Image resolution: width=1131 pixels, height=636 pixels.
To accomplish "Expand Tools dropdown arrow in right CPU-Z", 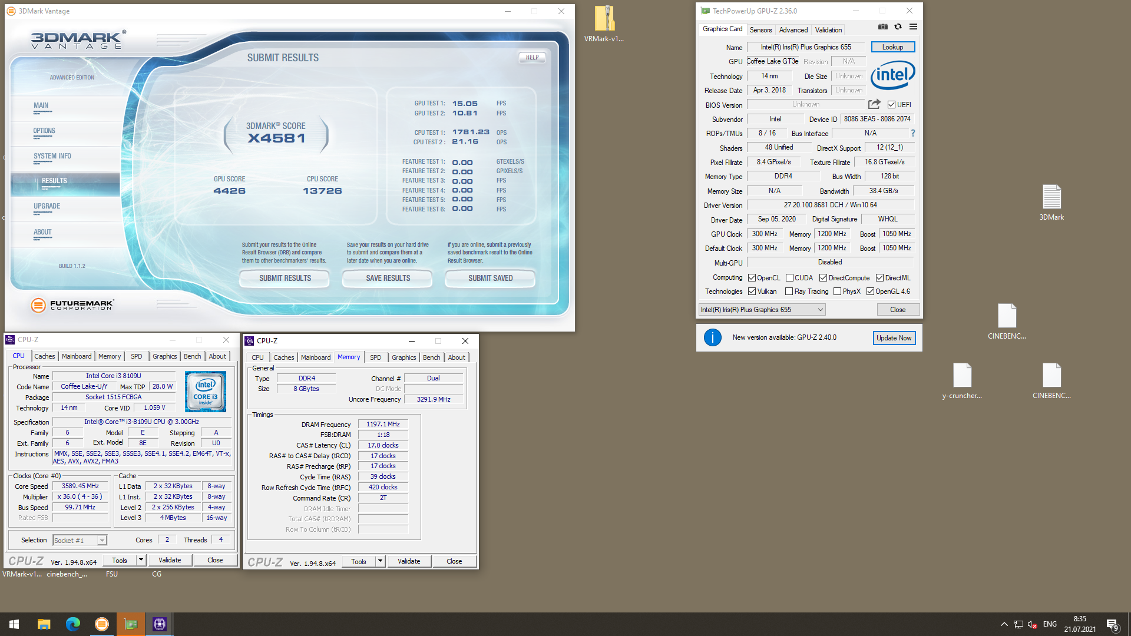I will point(380,561).
